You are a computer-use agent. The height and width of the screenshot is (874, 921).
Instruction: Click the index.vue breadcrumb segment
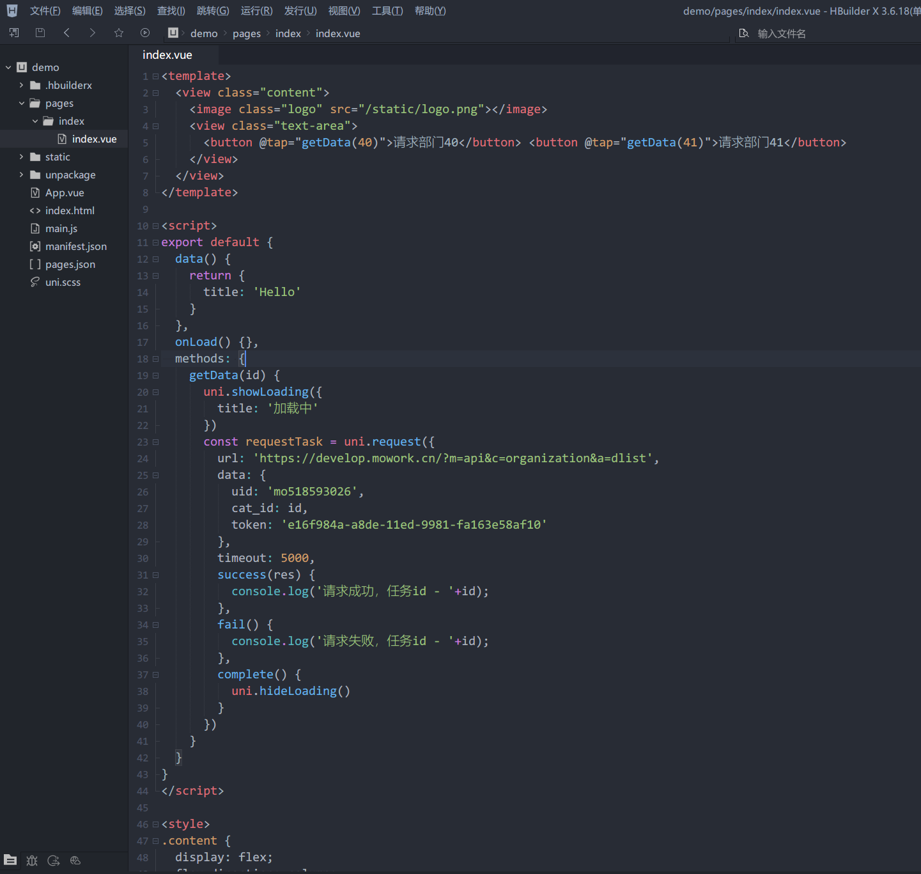[338, 33]
